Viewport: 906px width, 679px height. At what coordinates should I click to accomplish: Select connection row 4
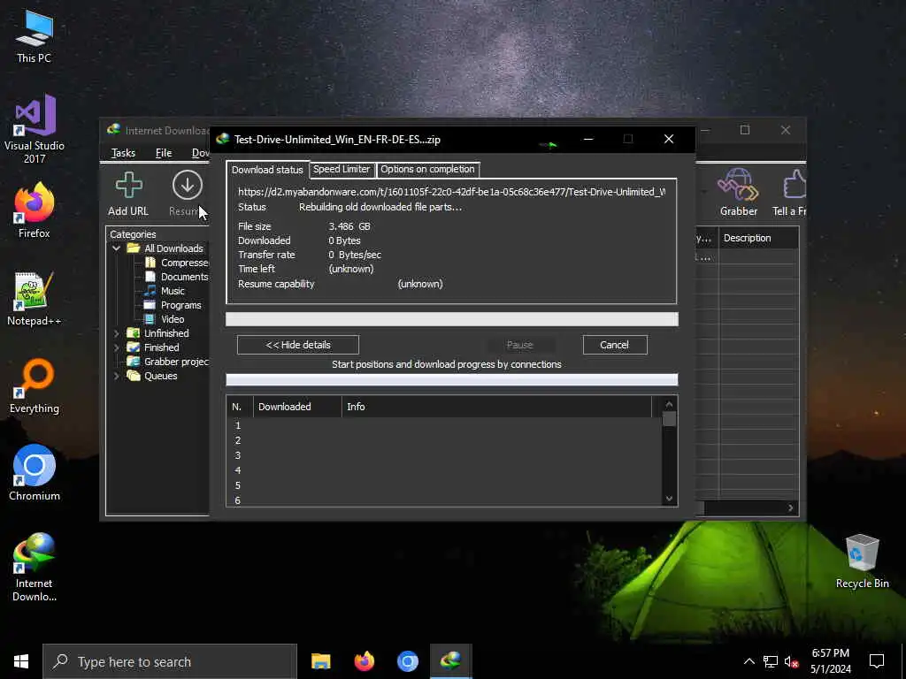[444, 470]
